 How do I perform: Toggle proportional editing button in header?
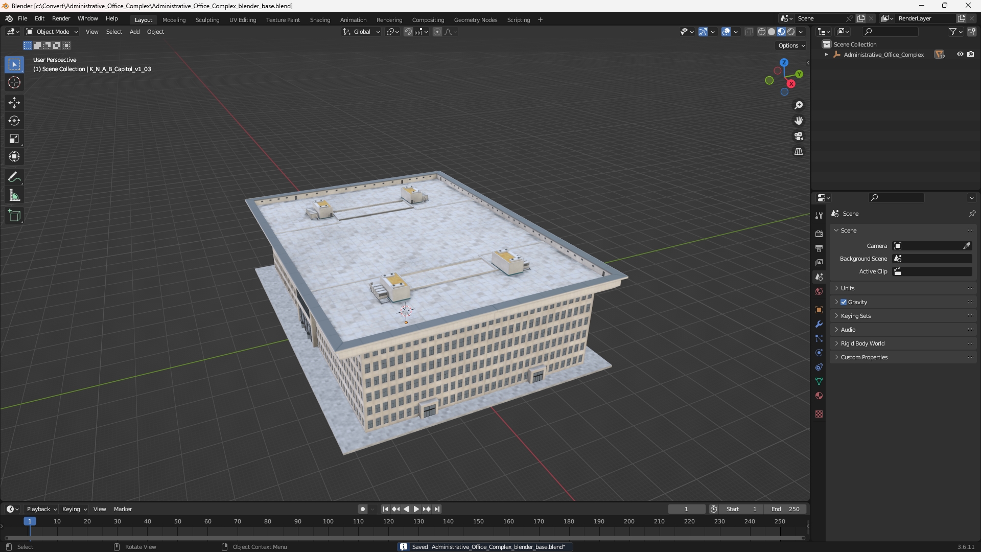pos(437,32)
